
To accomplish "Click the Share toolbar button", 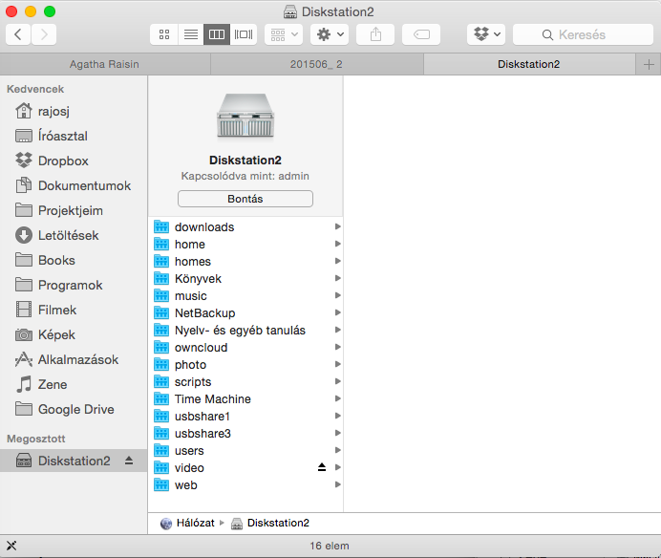I will (x=375, y=34).
